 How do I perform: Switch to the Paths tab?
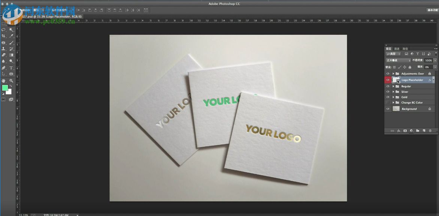tap(405, 49)
